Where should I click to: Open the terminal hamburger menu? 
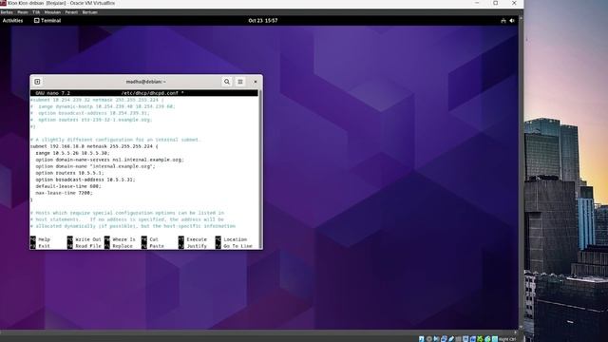240,82
